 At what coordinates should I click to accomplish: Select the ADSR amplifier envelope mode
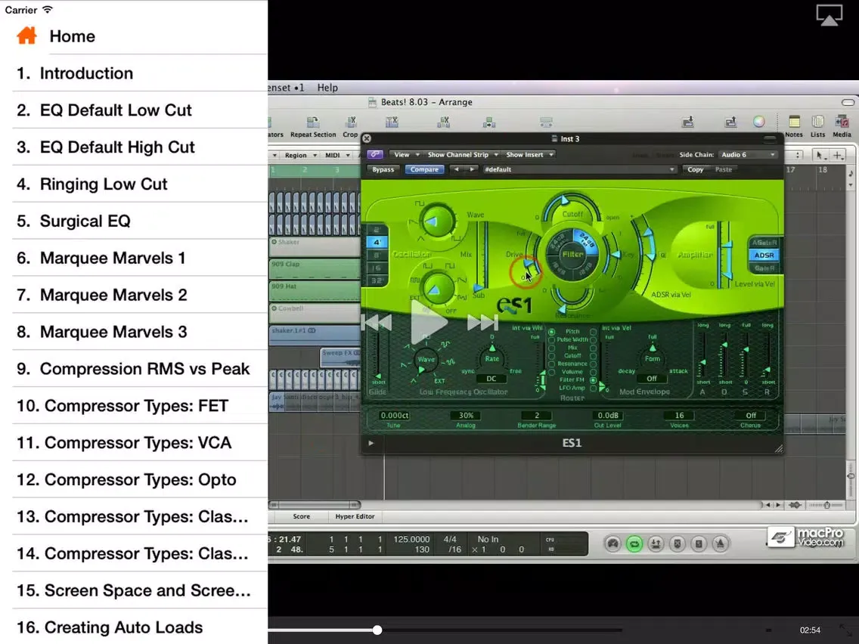pos(764,255)
